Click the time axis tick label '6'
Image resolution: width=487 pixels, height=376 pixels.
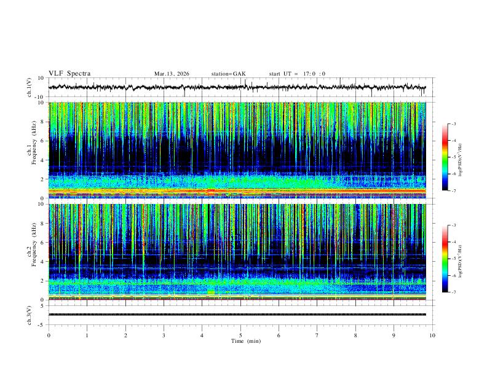coord(279,335)
